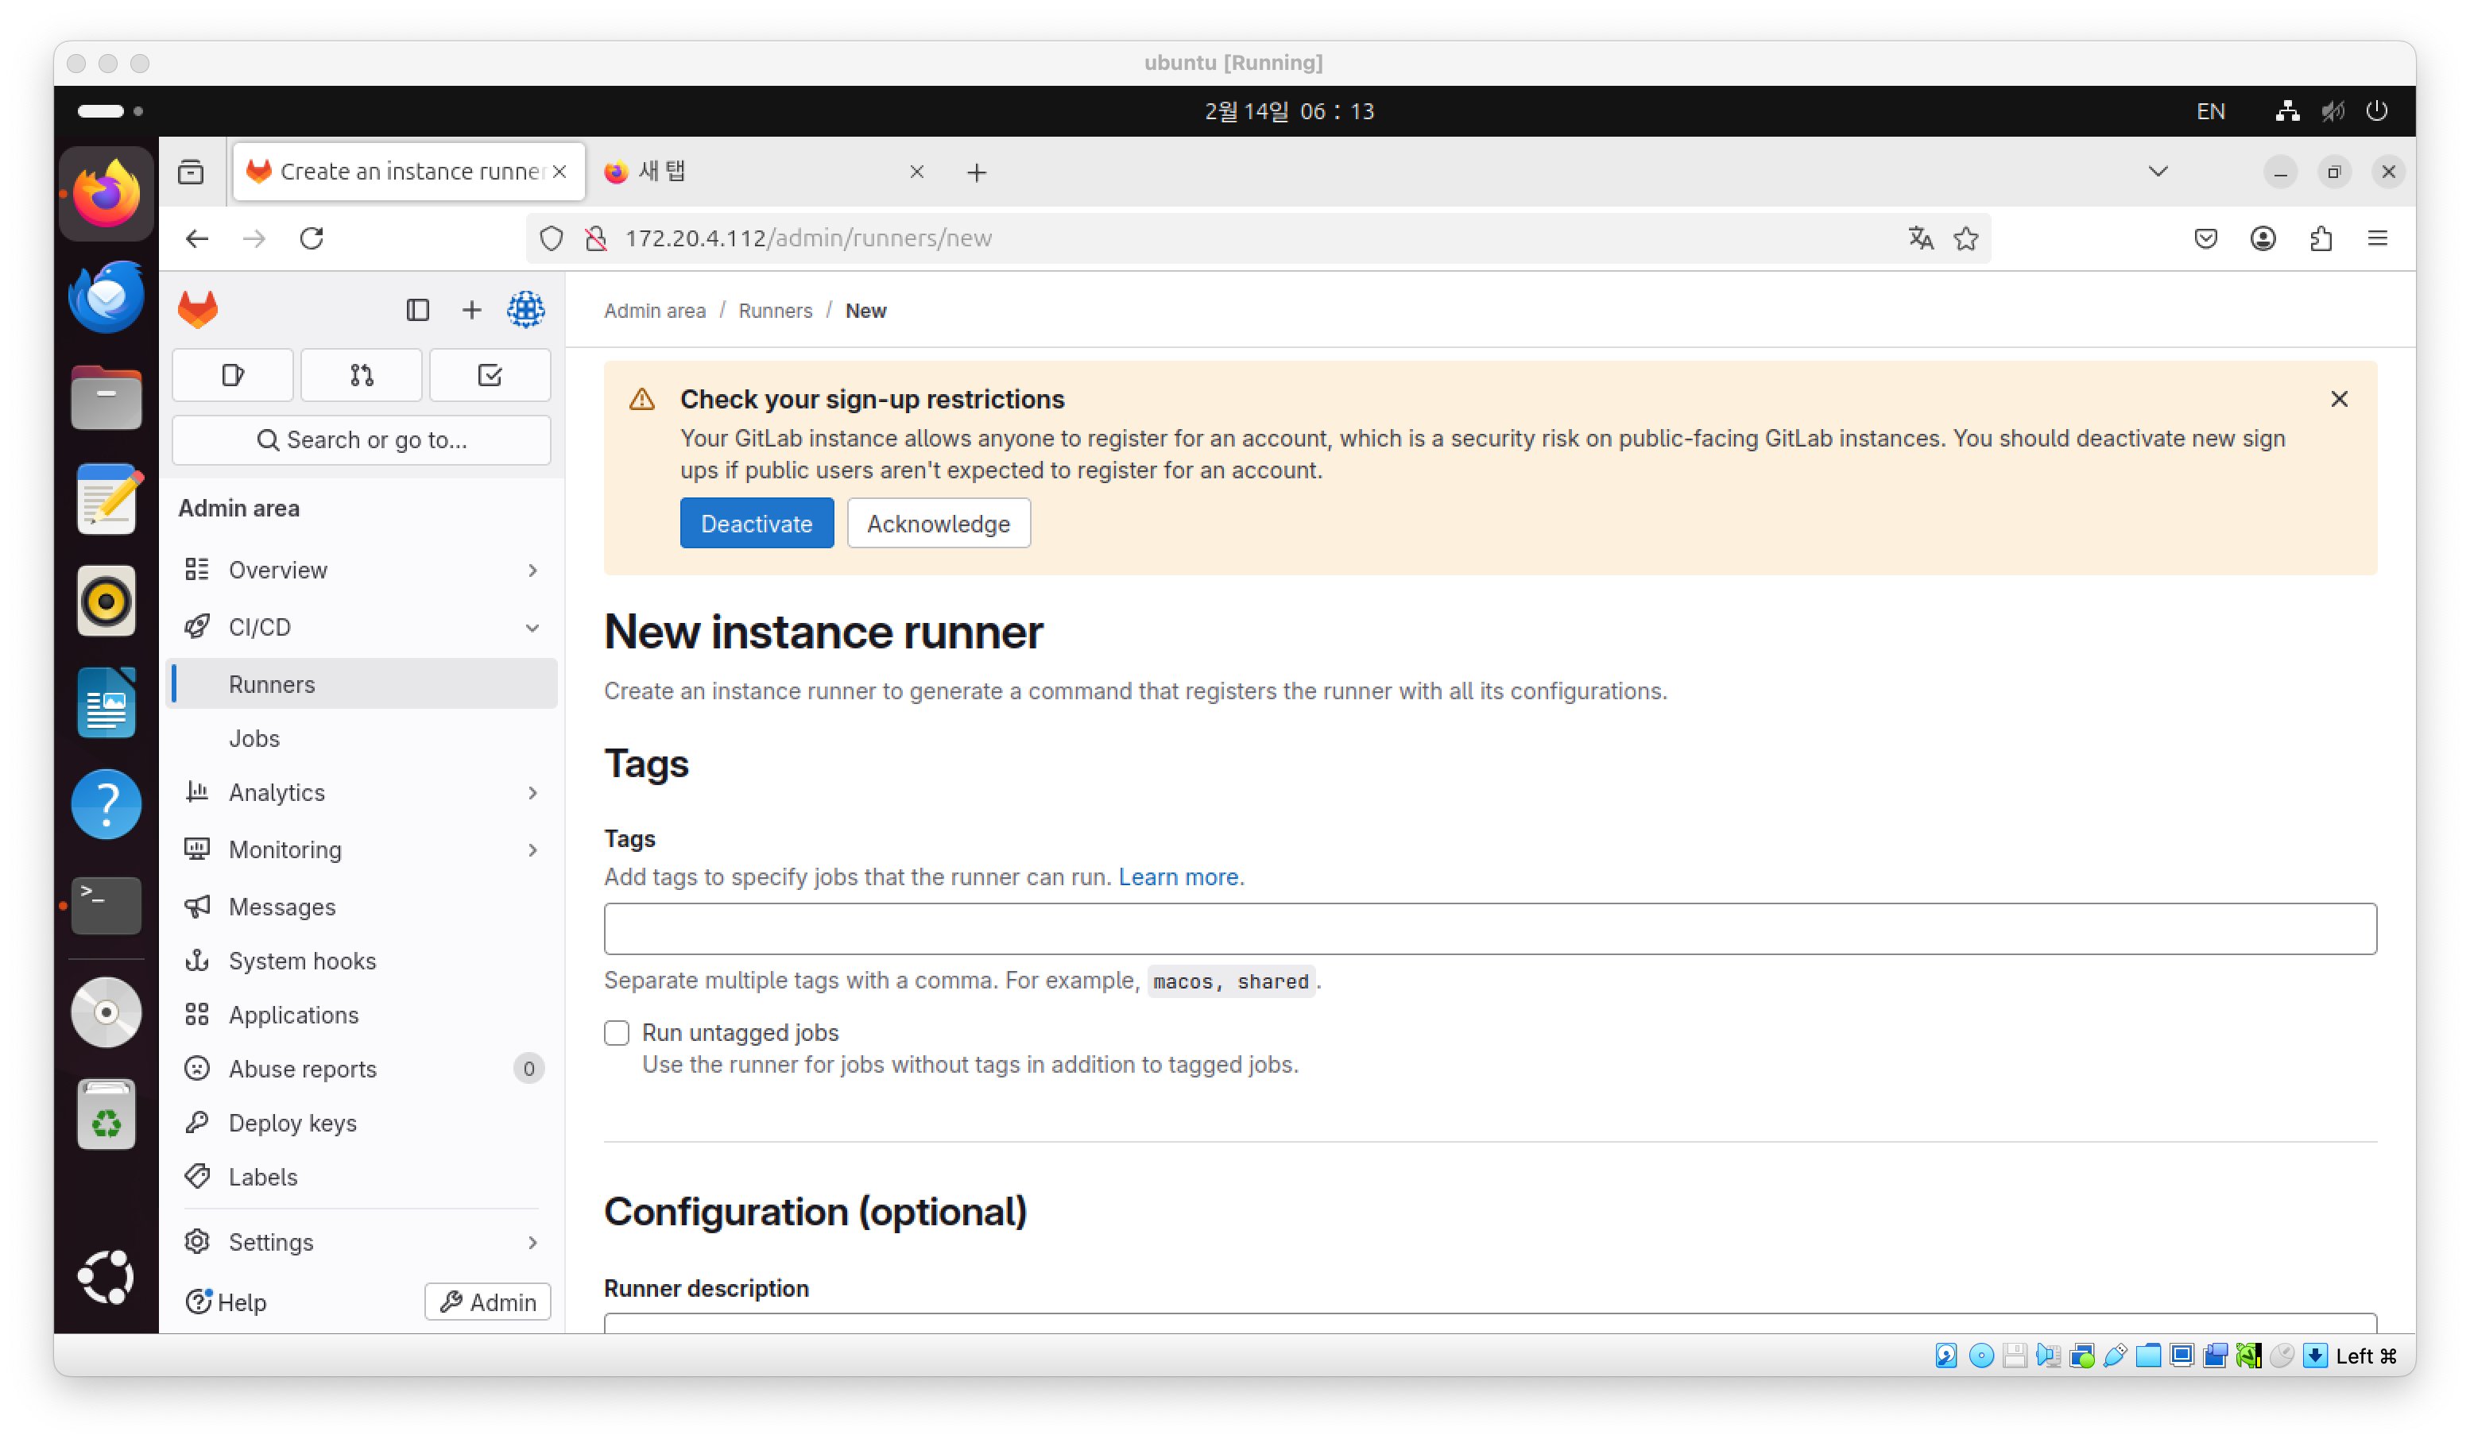The height and width of the screenshot is (1443, 2470).
Task: Open the Help app in dock
Action: click(x=106, y=805)
